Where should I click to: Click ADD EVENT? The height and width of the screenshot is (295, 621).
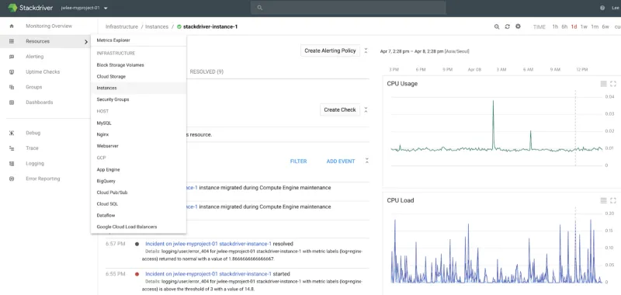pyautogui.click(x=341, y=161)
